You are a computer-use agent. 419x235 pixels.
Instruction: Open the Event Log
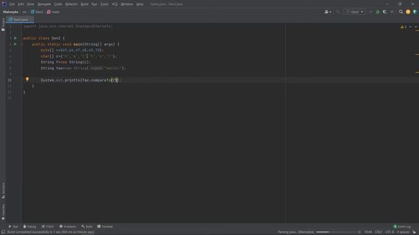click(x=402, y=227)
